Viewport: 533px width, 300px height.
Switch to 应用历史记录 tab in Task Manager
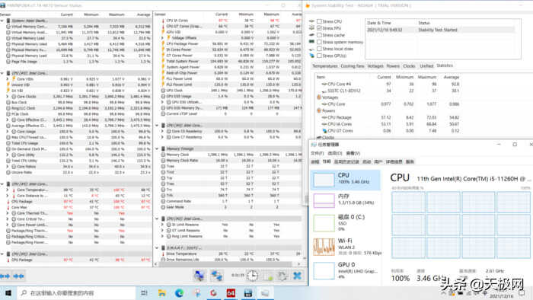[346, 161]
